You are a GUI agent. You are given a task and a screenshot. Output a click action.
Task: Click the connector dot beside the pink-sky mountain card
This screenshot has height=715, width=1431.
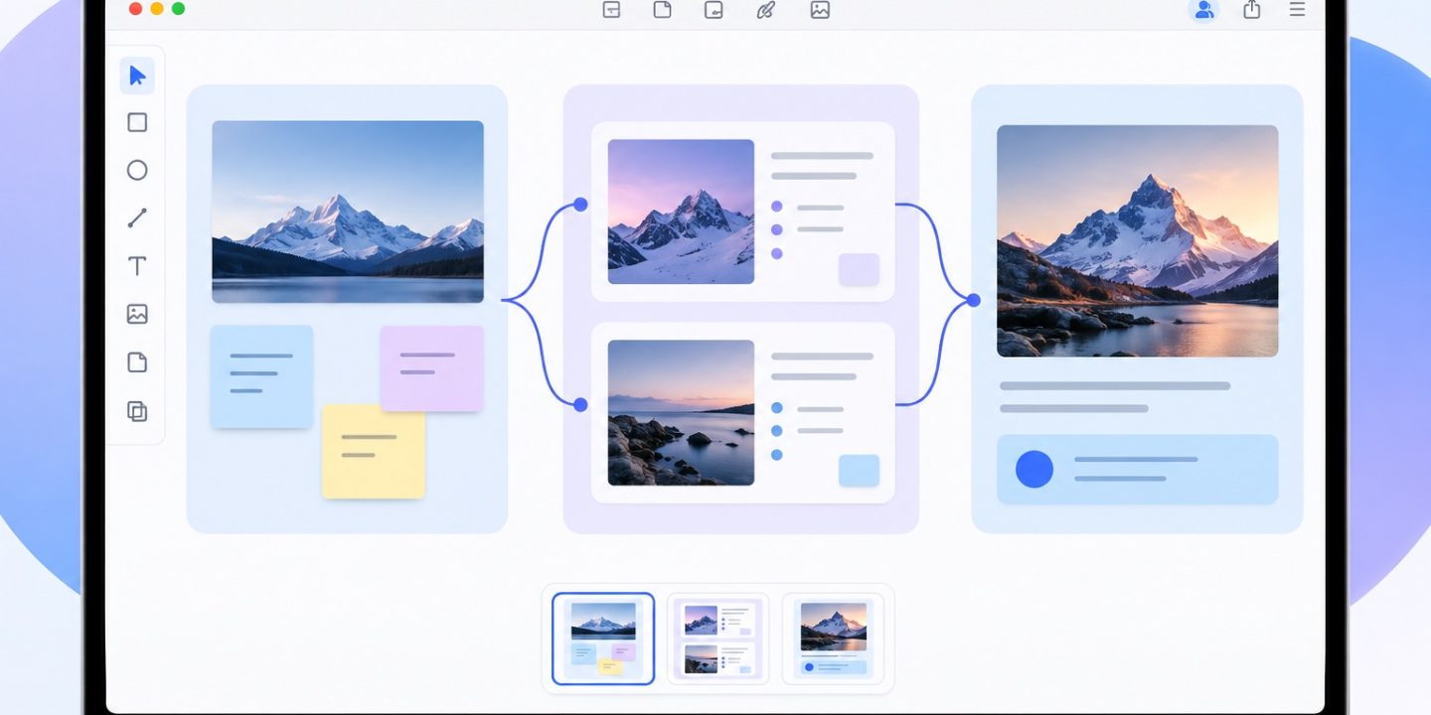(x=580, y=205)
